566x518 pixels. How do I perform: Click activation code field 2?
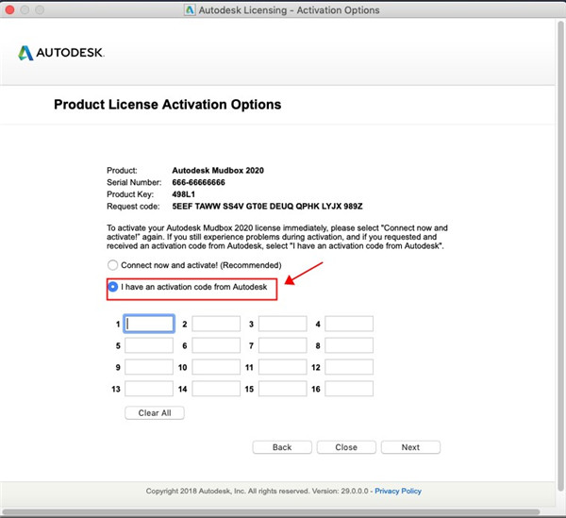pyautogui.click(x=216, y=324)
